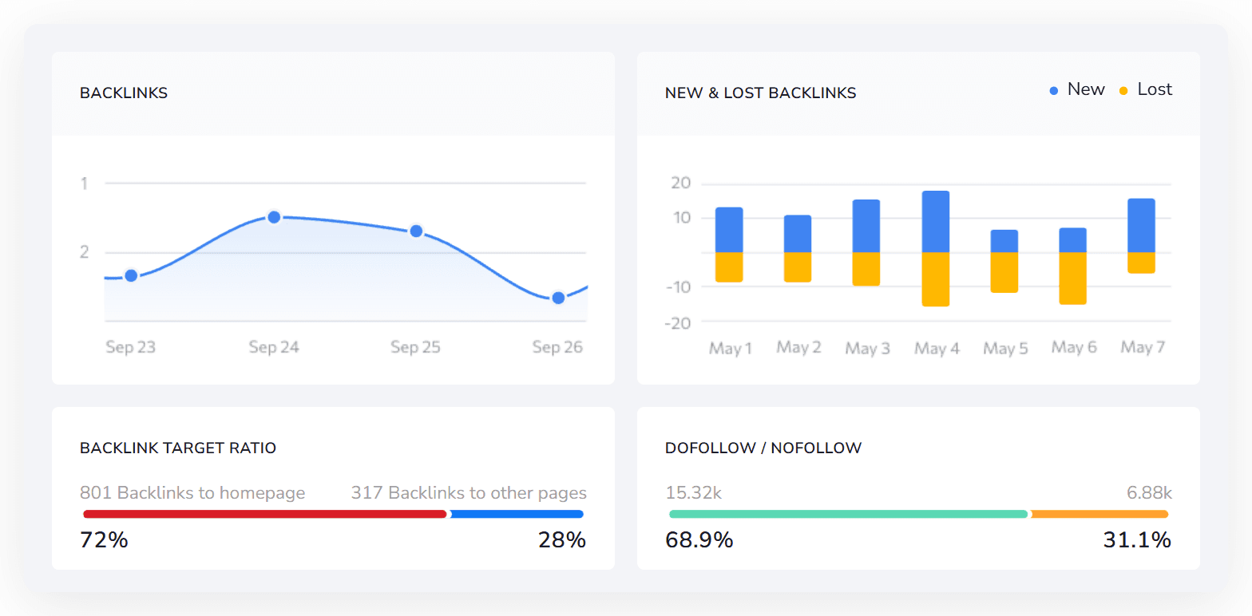Click the 68.9% value

coord(699,540)
